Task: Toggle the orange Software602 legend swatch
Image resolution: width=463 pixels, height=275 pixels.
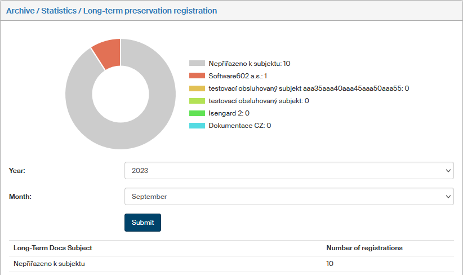Action: 197,76
